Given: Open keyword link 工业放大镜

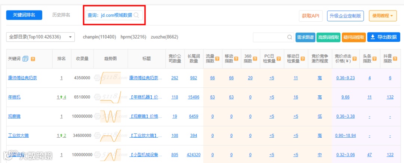Looking at the screenshot, I should [18, 135].
